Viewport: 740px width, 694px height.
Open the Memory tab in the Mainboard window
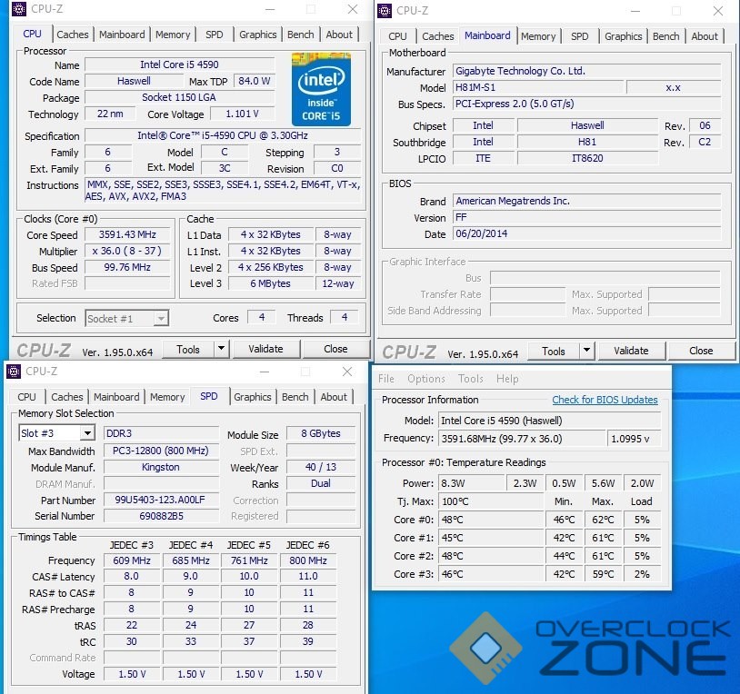click(x=537, y=36)
